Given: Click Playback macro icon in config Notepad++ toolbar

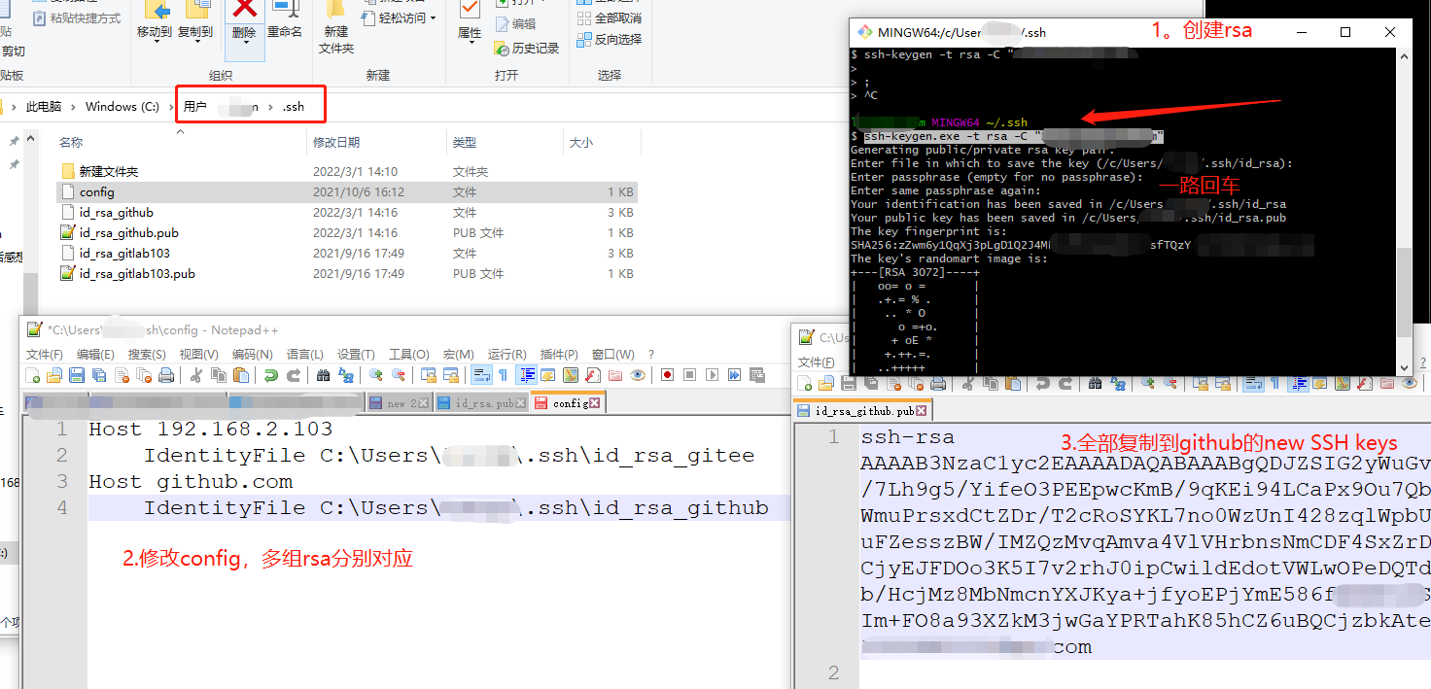Looking at the screenshot, I should (712, 375).
